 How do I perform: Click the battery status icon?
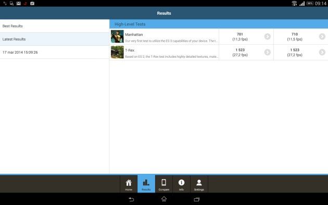click(x=310, y=3)
